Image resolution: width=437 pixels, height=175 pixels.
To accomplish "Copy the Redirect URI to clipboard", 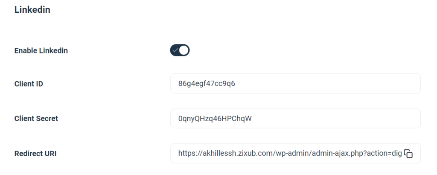I will tap(408, 154).
